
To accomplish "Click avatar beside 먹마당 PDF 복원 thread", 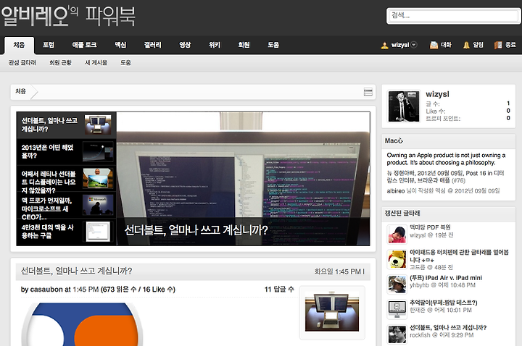I will 397,235.
